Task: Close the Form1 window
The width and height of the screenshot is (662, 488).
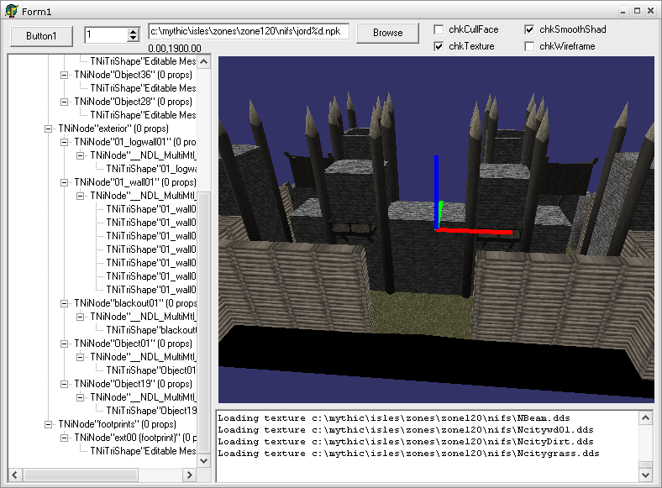Action: point(651,12)
